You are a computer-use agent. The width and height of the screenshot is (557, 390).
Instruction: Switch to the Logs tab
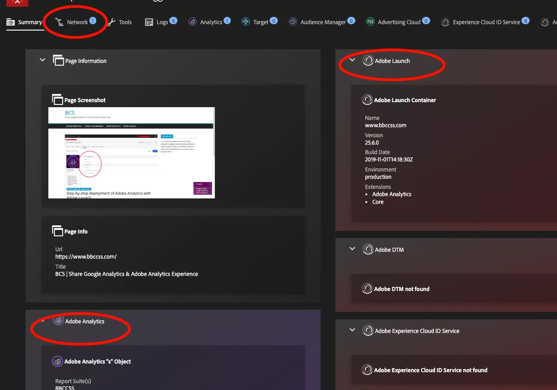[x=161, y=22]
